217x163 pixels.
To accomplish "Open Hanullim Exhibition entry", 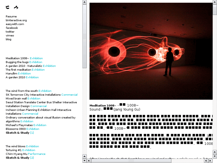I will (18, 73).
